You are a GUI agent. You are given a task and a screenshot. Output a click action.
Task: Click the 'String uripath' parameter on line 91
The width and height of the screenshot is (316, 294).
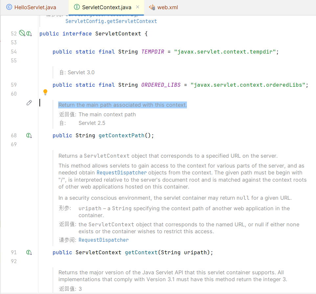pyautogui.click(x=184, y=252)
